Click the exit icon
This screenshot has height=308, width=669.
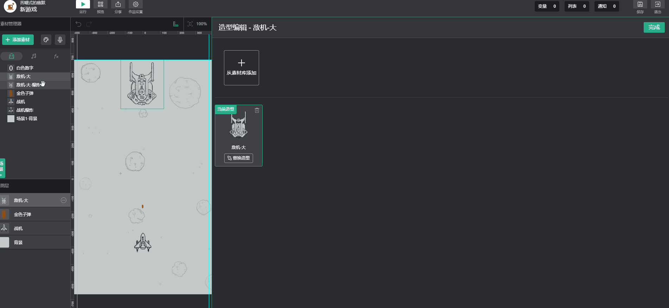tap(658, 4)
